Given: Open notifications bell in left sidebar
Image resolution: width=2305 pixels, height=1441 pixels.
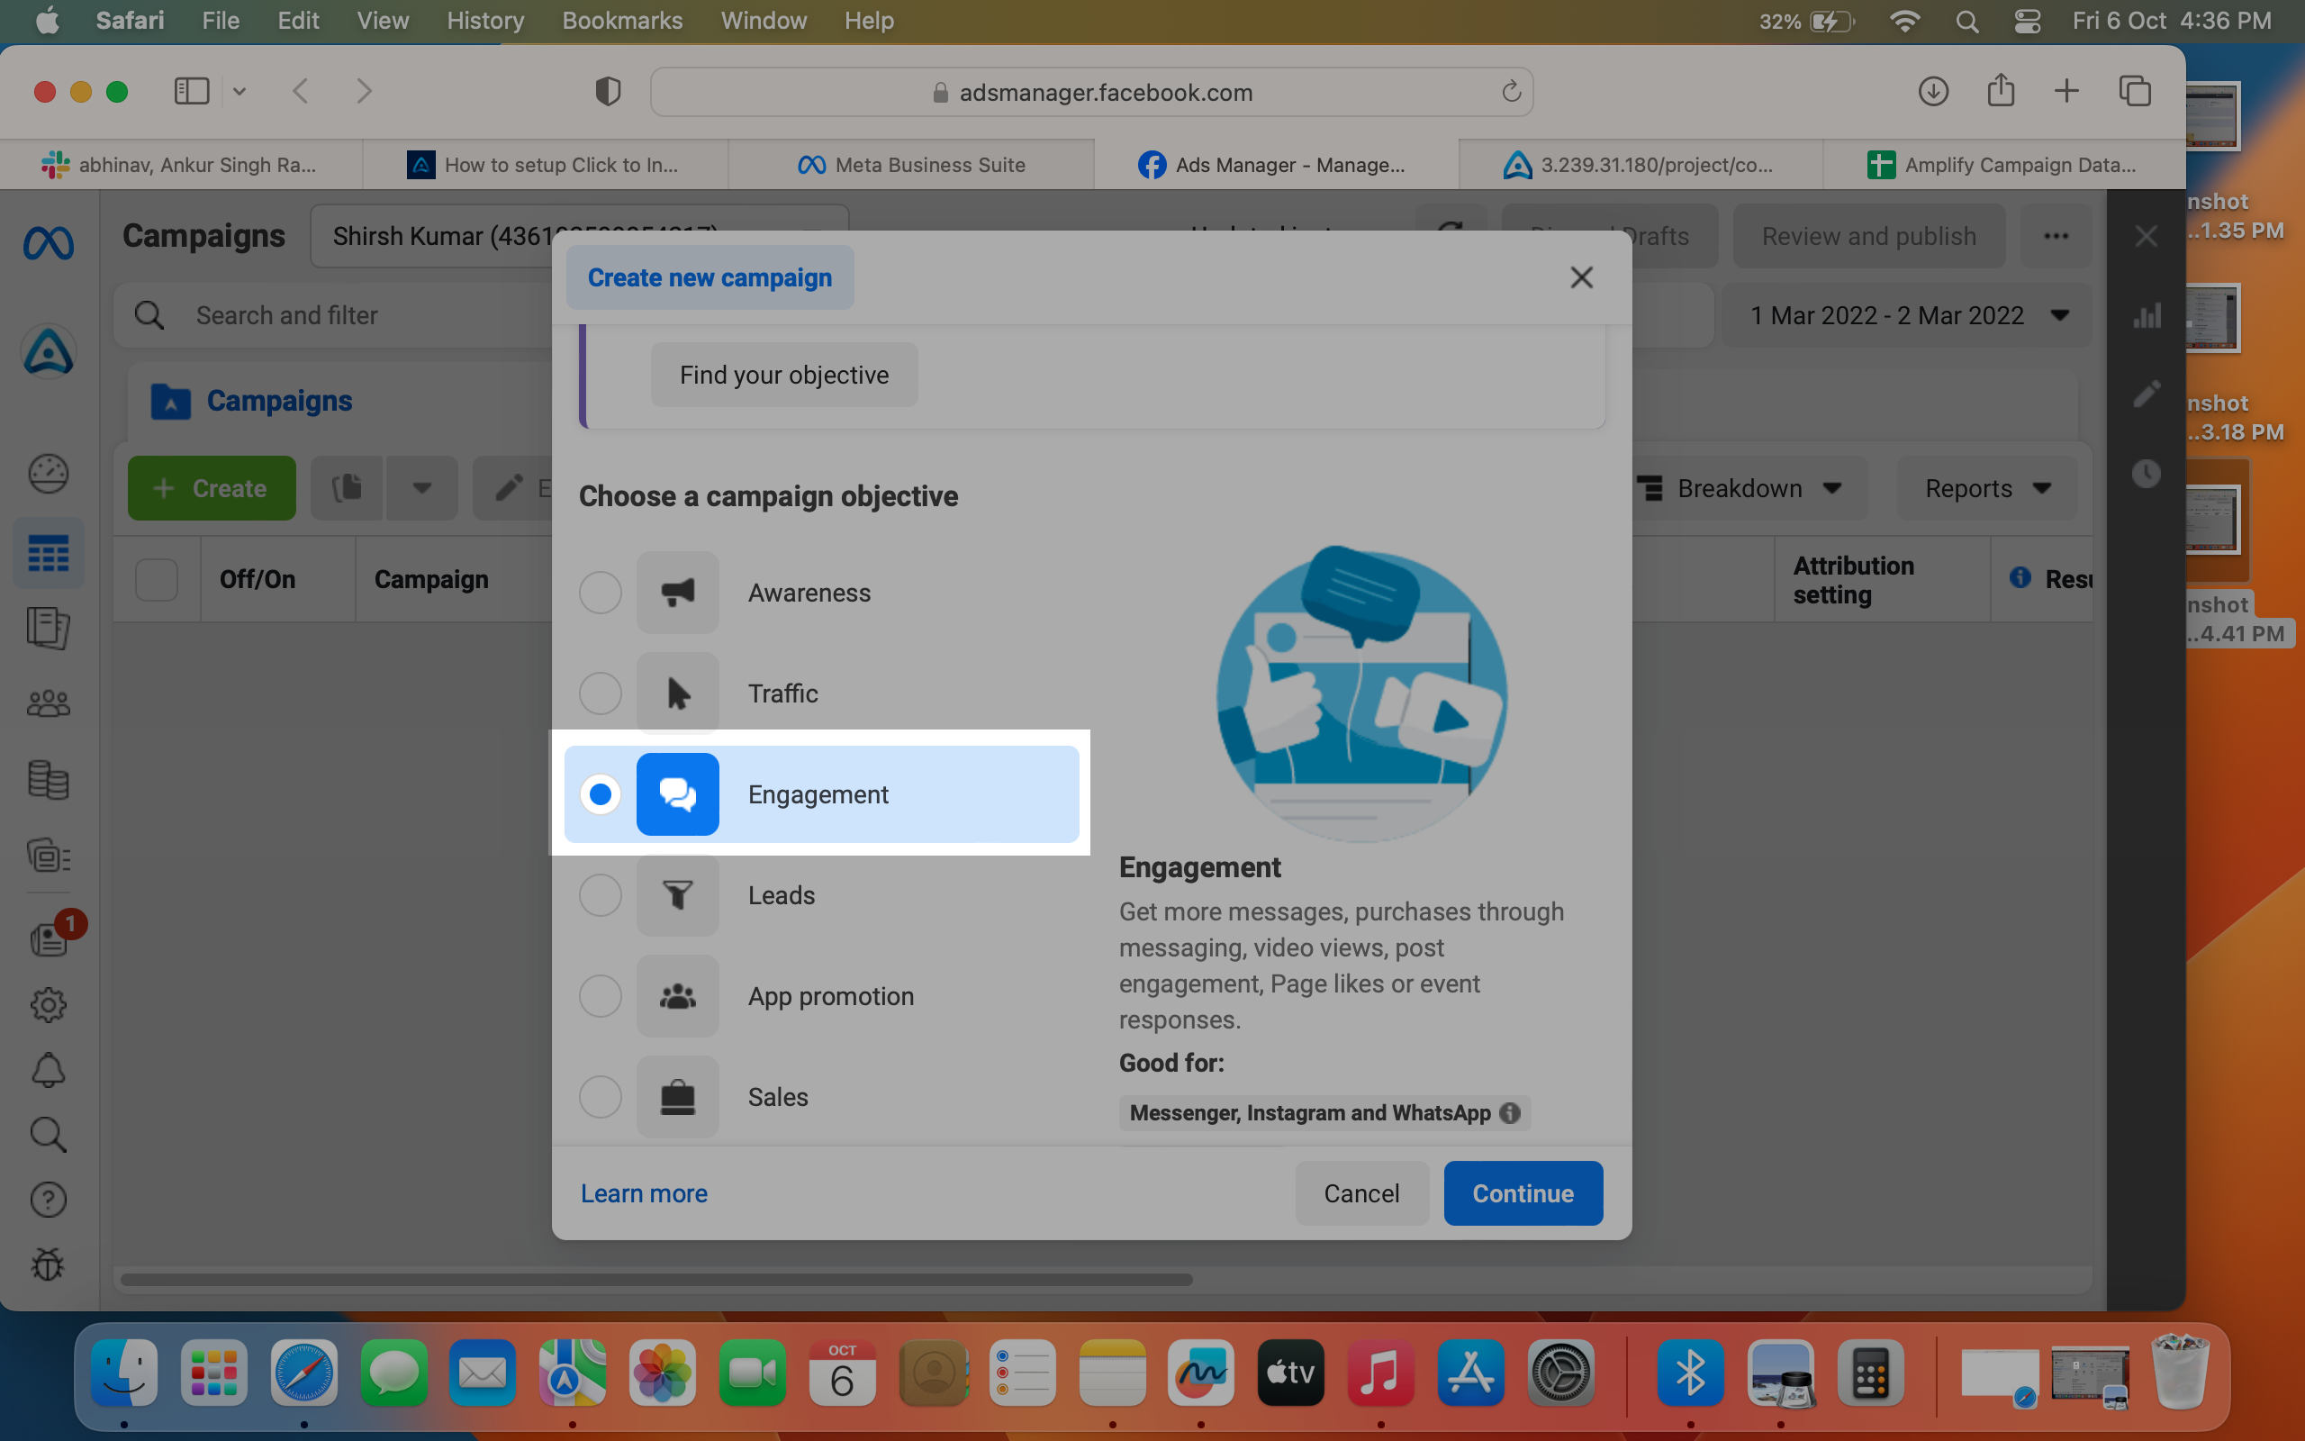Looking at the screenshot, I should (49, 1070).
